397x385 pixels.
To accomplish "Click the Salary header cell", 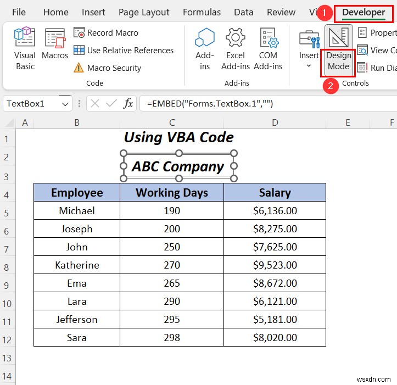I will coord(275,192).
